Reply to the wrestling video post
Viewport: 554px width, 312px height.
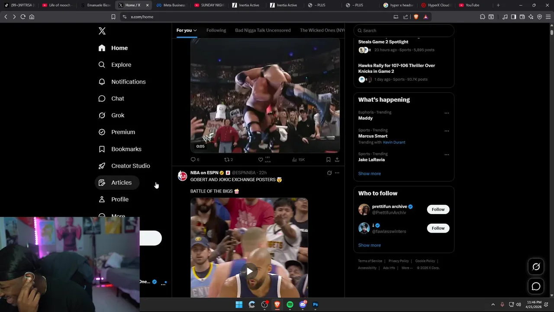[193, 159]
